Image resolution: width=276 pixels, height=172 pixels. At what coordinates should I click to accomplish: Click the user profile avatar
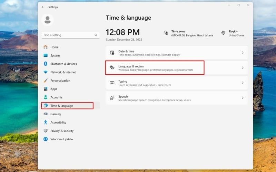tap(48, 20)
